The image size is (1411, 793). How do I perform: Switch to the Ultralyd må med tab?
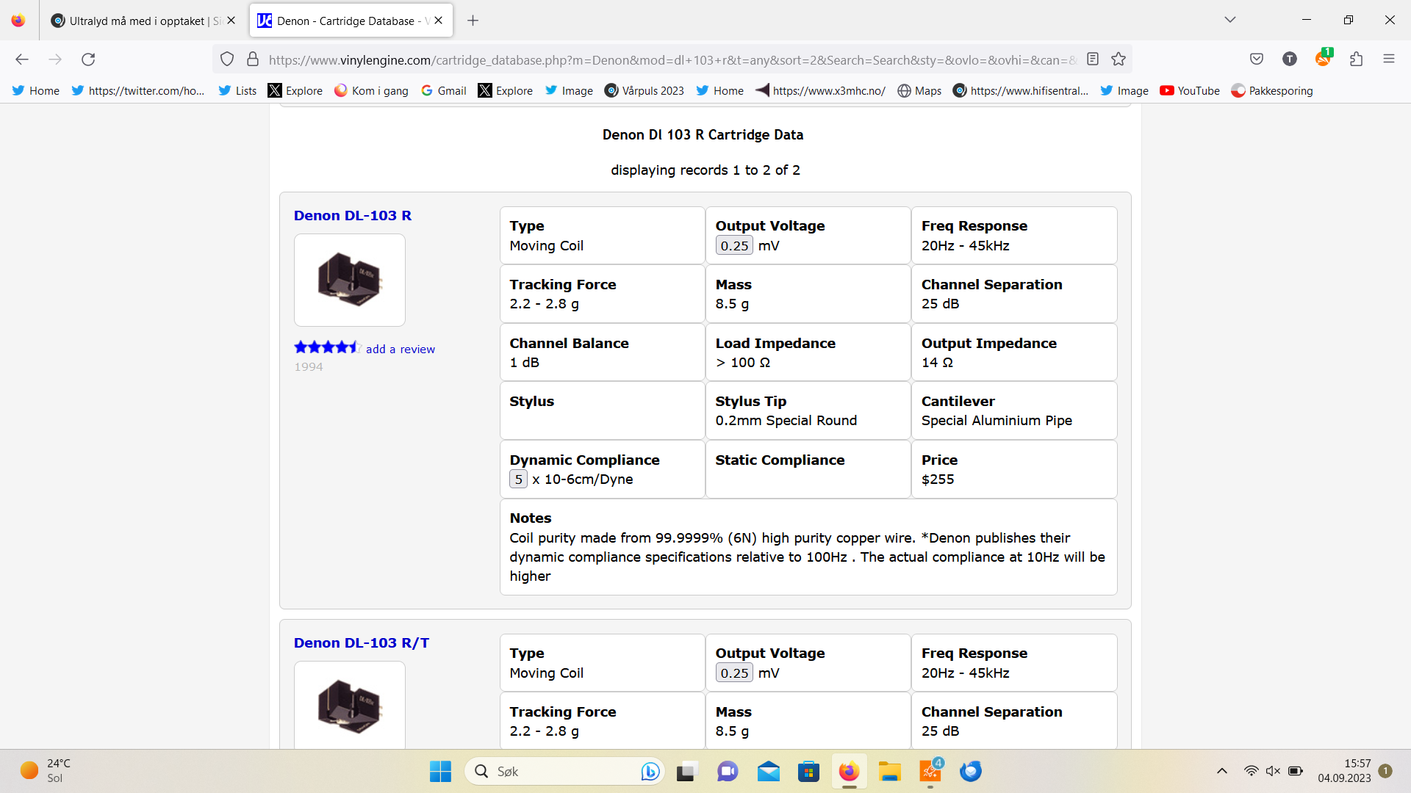143,21
